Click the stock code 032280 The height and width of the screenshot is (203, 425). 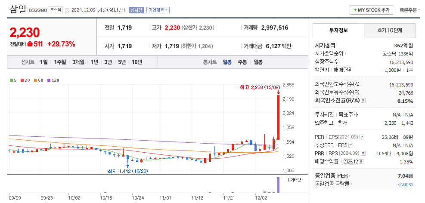[37, 10]
